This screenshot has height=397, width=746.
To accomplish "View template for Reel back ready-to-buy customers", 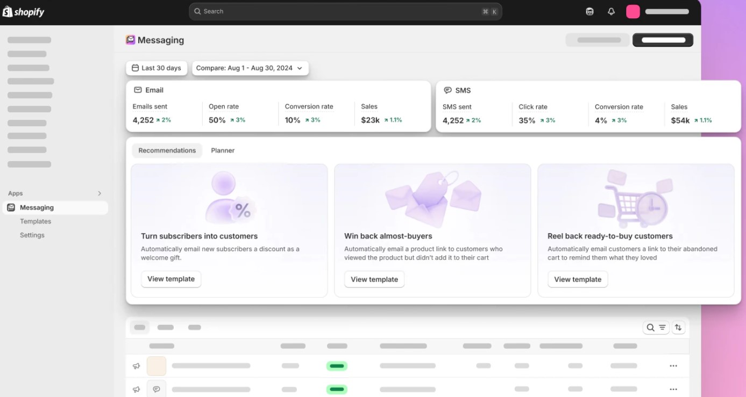I will click(578, 279).
